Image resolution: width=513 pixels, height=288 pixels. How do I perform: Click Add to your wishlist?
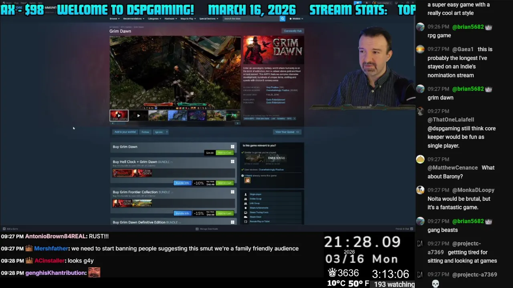(125, 132)
